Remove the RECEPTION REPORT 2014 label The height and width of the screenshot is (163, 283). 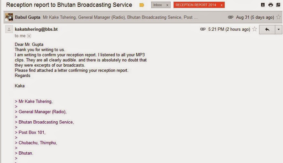click(221, 5)
